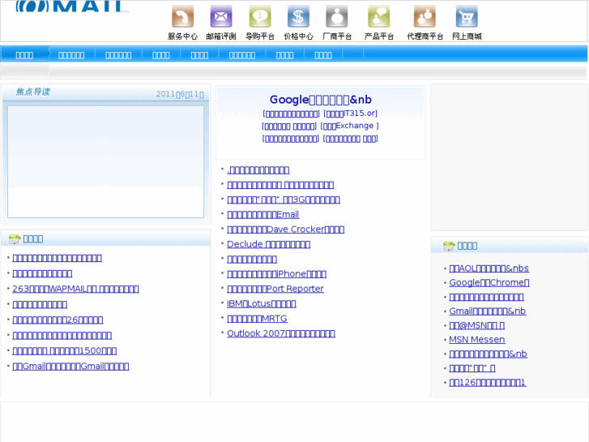The height and width of the screenshot is (442, 589).
Task: Open the right-column link containing 126
Action: [488, 383]
